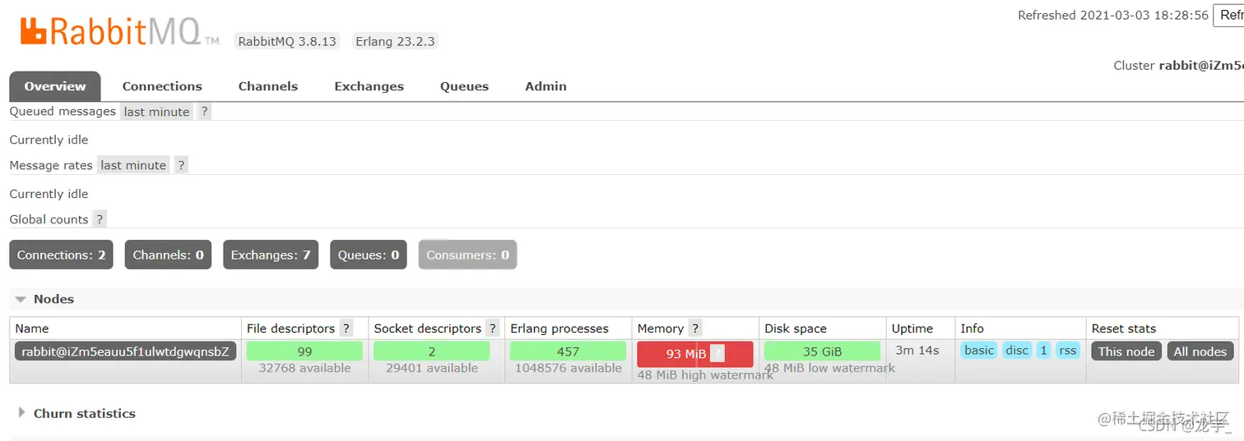Viewport: 1244px width, 441px height.
Task: Click the 32768 available text
Action: click(304, 368)
